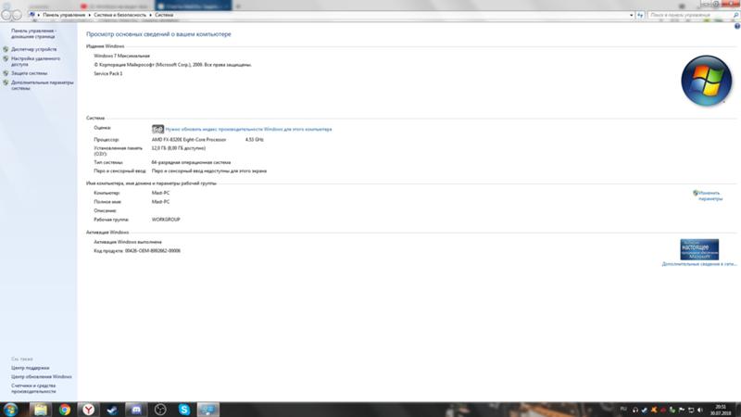Select 'Система и безопасность' in the breadcrumb
Viewport: 741px width, 417px height.
click(x=120, y=15)
